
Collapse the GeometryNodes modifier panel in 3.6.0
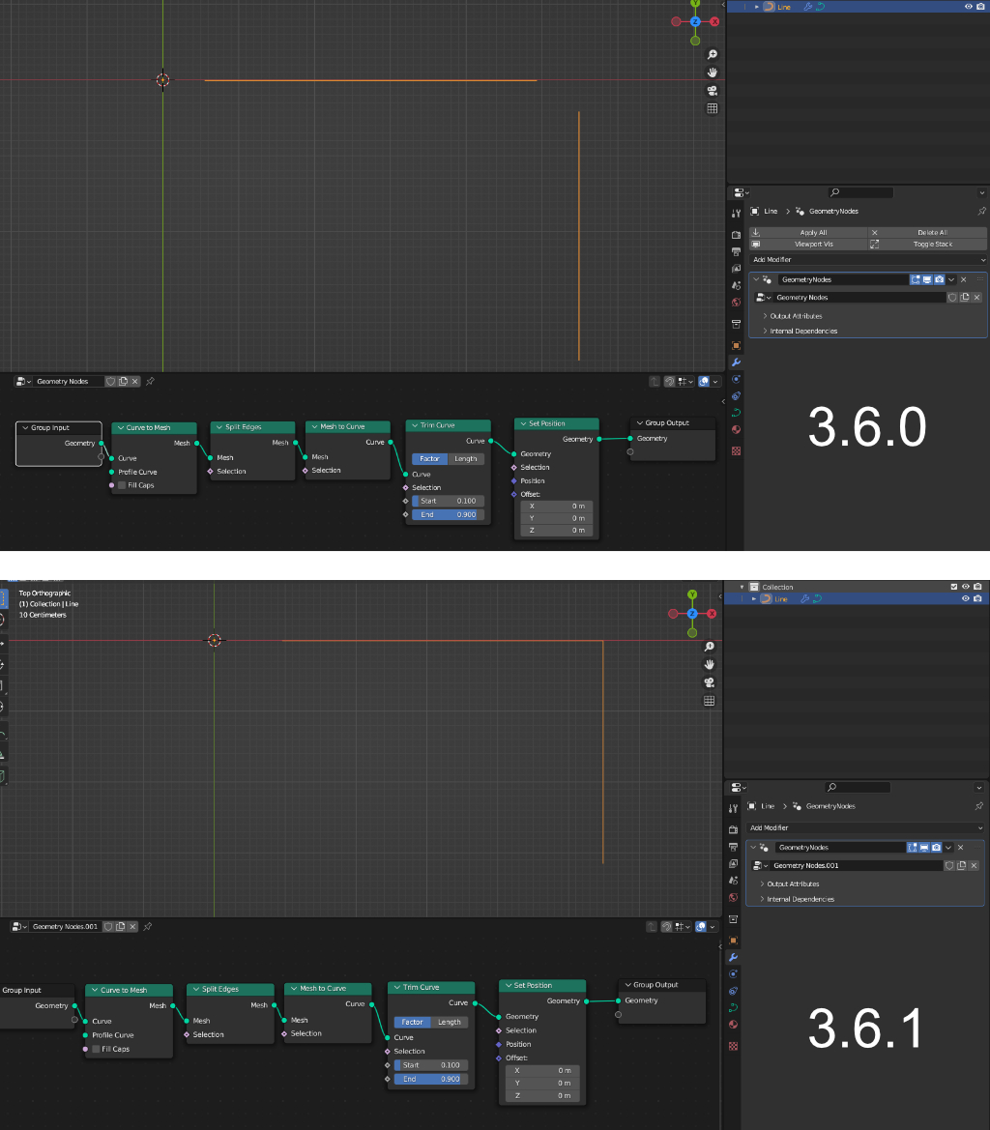(755, 279)
